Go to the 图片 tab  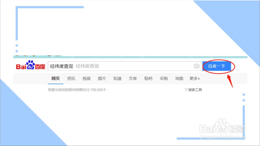102,78
